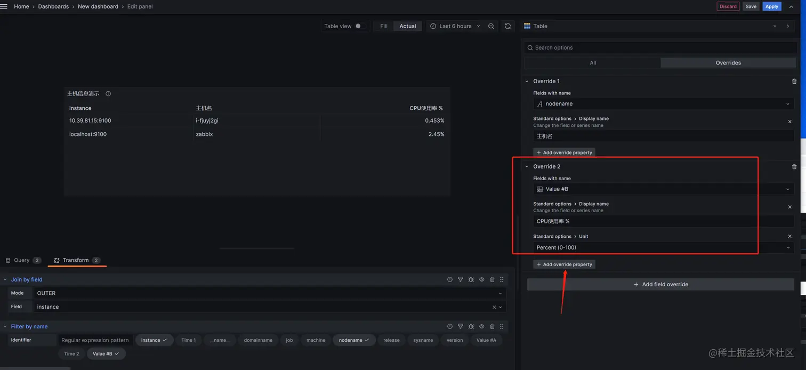This screenshot has height=370, width=806.
Task: Remove the Unit property from Override 2
Action: click(x=790, y=236)
